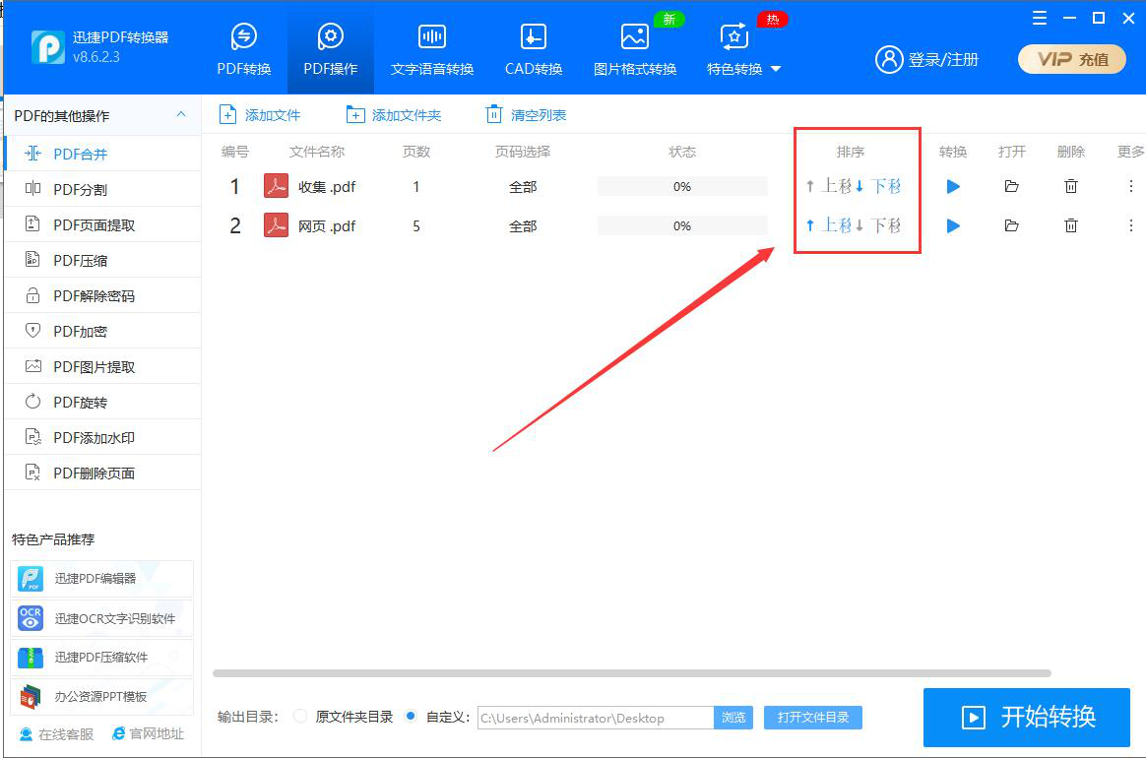Click the horizontal scrollbar under file list
This screenshot has height=758, width=1146.
click(x=631, y=673)
